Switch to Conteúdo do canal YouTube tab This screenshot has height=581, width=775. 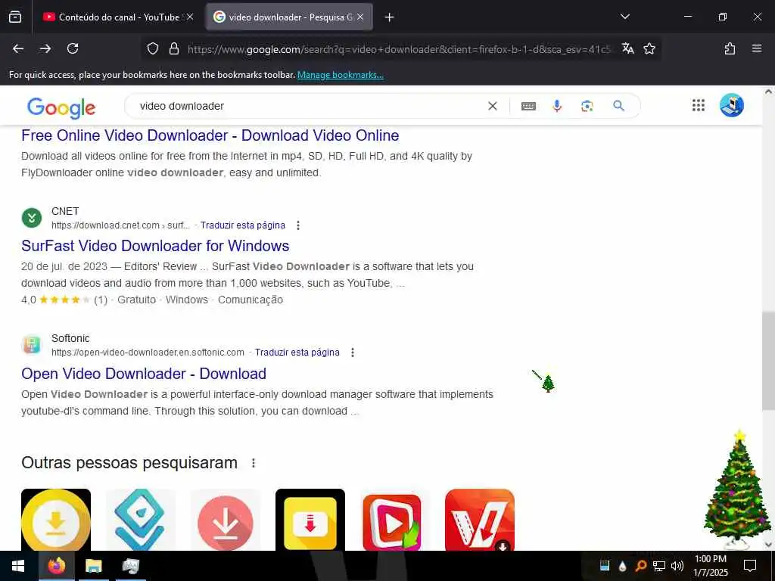click(117, 17)
